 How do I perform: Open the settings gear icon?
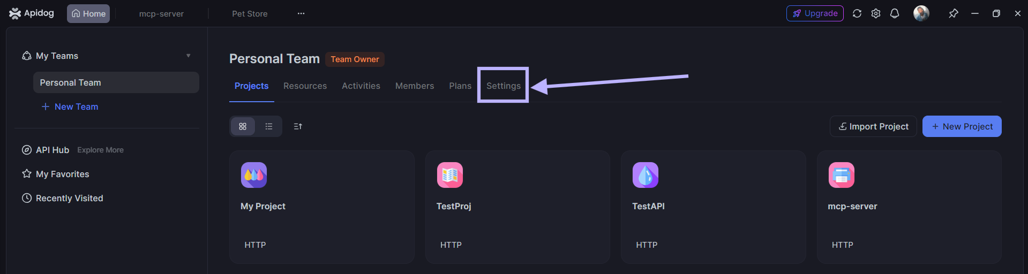tap(876, 13)
